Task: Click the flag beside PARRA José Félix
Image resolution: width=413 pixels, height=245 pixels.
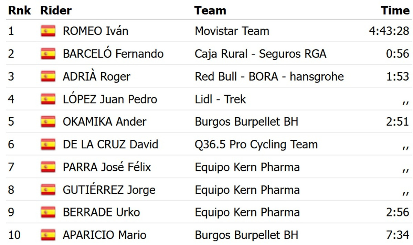Action: [48, 167]
